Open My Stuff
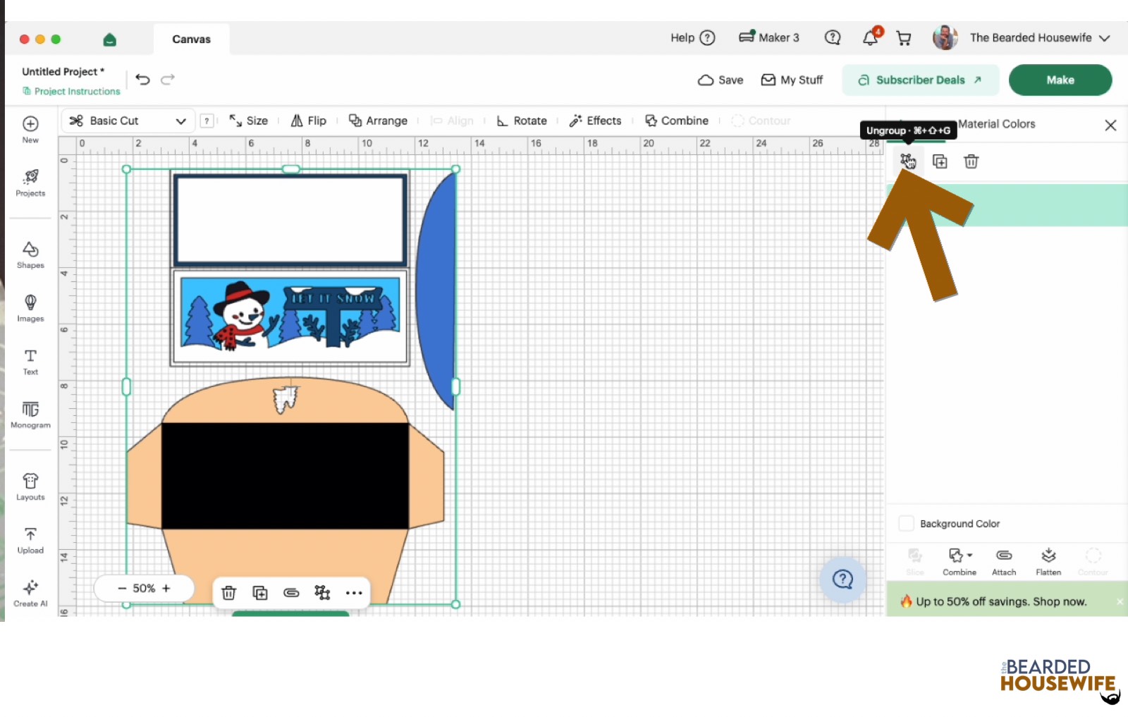This screenshot has width=1128, height=717. tap(792, 80)
